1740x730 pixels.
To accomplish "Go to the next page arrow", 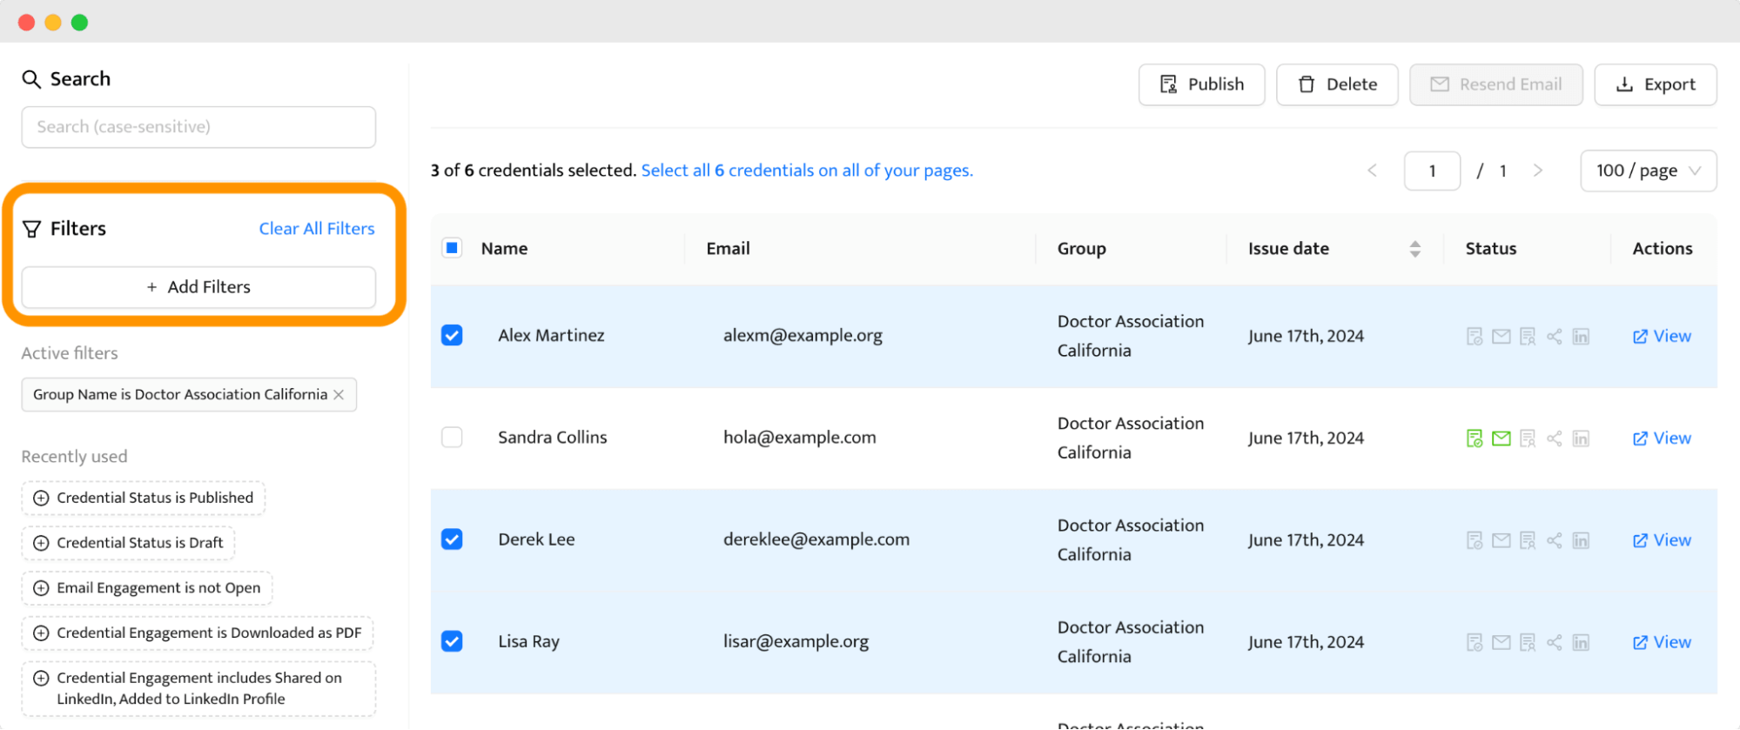I will 1538,171.
